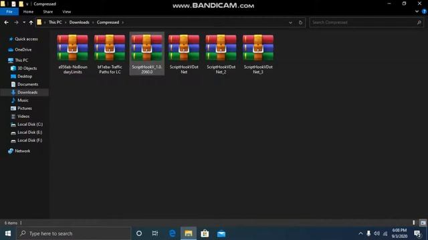
Task: Select the ScriptHookVDotNet_2 archive icon
Action: 221,47
